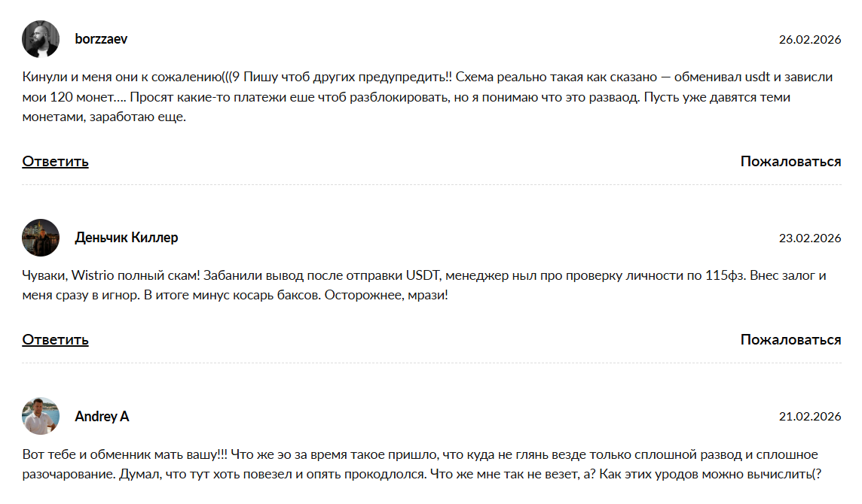The width and height of the screenshot is (862, 504).
Task: Click the 21.02.2026 comment date
Action: pyautogui.click(x=810, y=417)
